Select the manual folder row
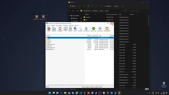The height and width of the screenshot is (95, 169). click(x=80, y=41)
